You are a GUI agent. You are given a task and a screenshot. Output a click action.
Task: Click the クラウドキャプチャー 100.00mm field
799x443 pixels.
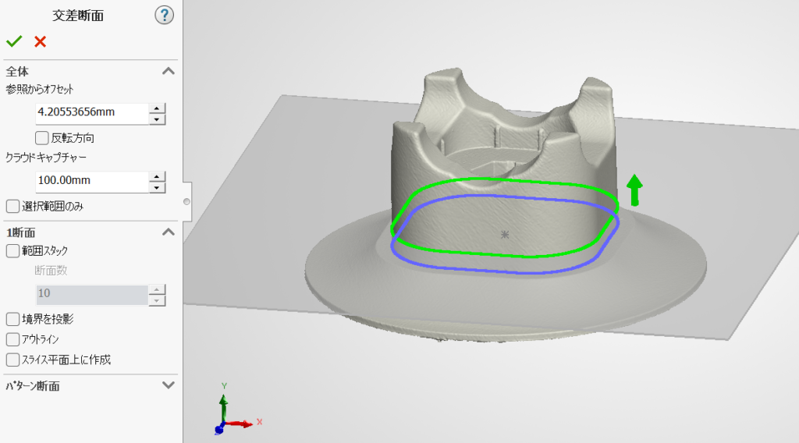(x=91, y=181)
